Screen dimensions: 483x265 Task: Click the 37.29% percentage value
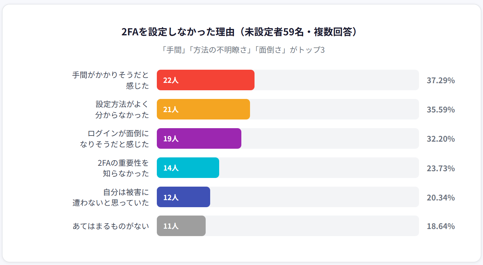pyautogui.click(x=441, y=80)
